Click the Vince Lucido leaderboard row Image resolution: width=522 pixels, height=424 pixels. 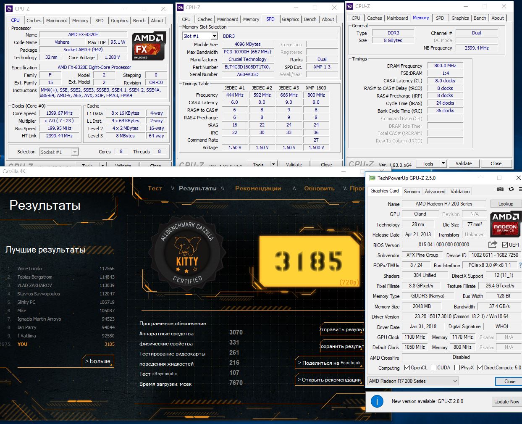coord(61,269)
